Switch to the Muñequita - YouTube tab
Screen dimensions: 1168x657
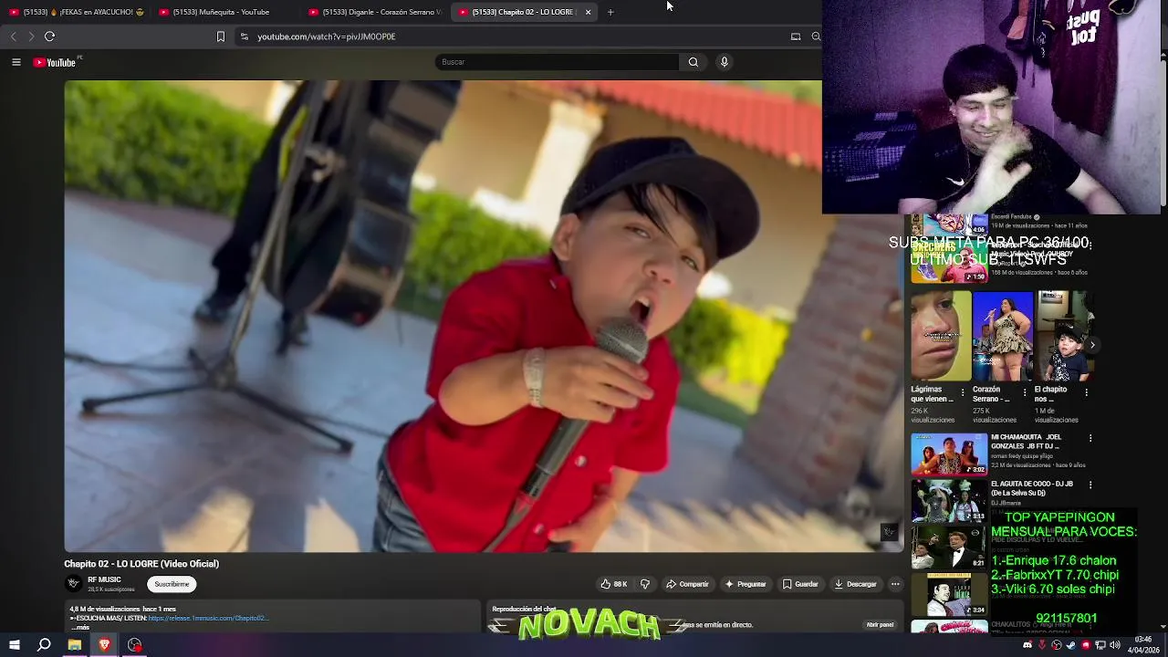[x=226, y=12]
